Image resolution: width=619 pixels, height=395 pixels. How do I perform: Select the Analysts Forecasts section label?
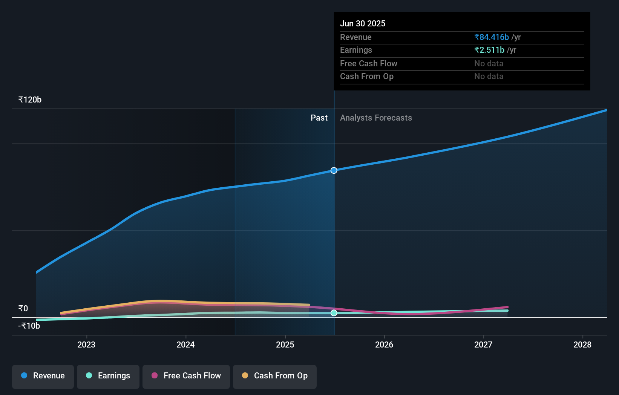tap(375, 118)
